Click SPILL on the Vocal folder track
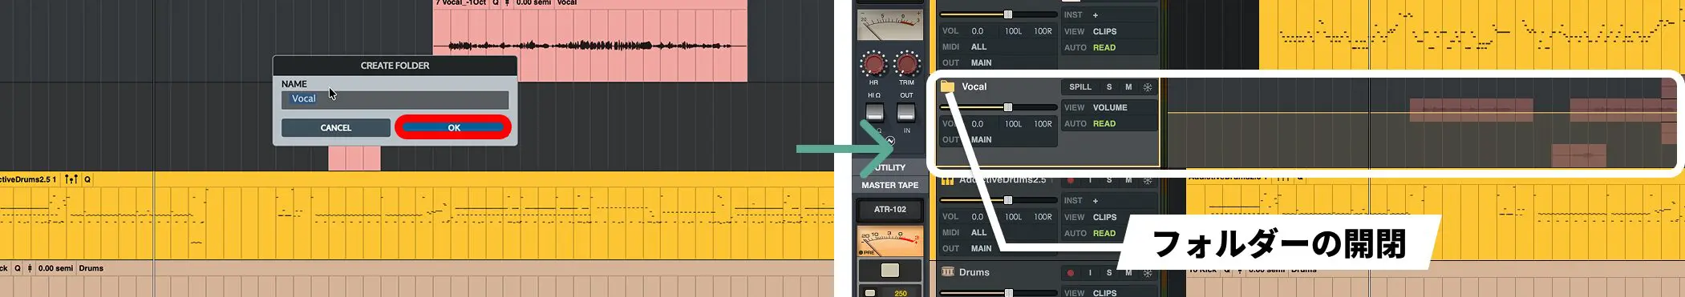 [x=1079, y=86]
